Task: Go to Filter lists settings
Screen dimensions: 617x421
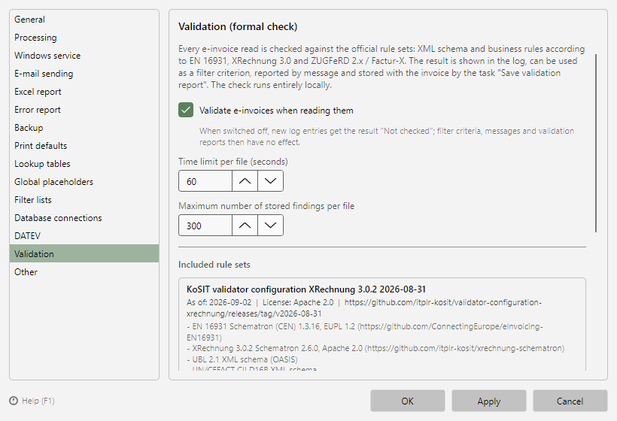Action: tap(84, 200)
